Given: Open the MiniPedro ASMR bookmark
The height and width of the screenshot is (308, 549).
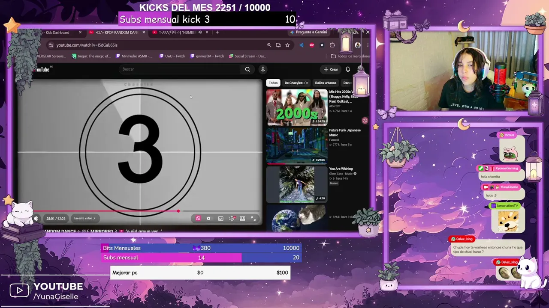Looking at the screenshot, I should (x=134, y=56).
